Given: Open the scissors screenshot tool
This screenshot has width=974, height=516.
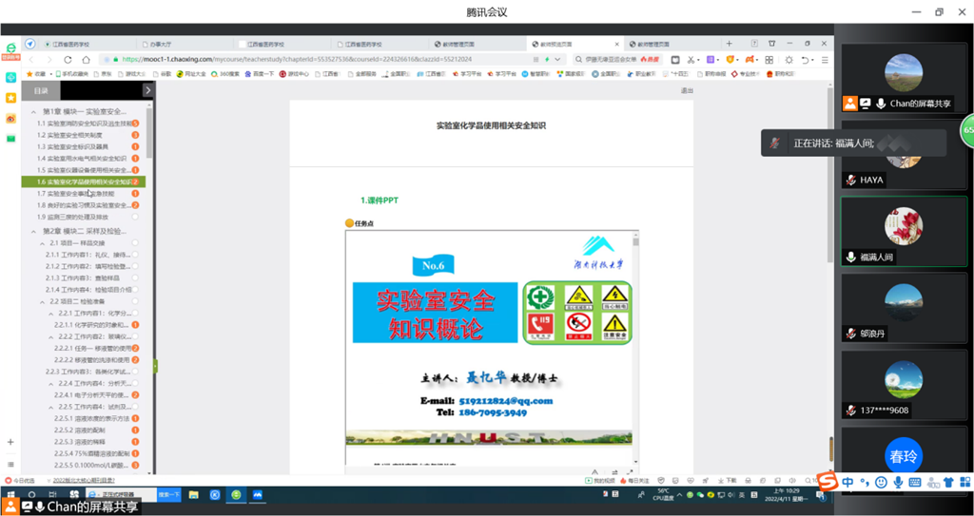Looking at the screenshot, I should [x=691, y=60].
